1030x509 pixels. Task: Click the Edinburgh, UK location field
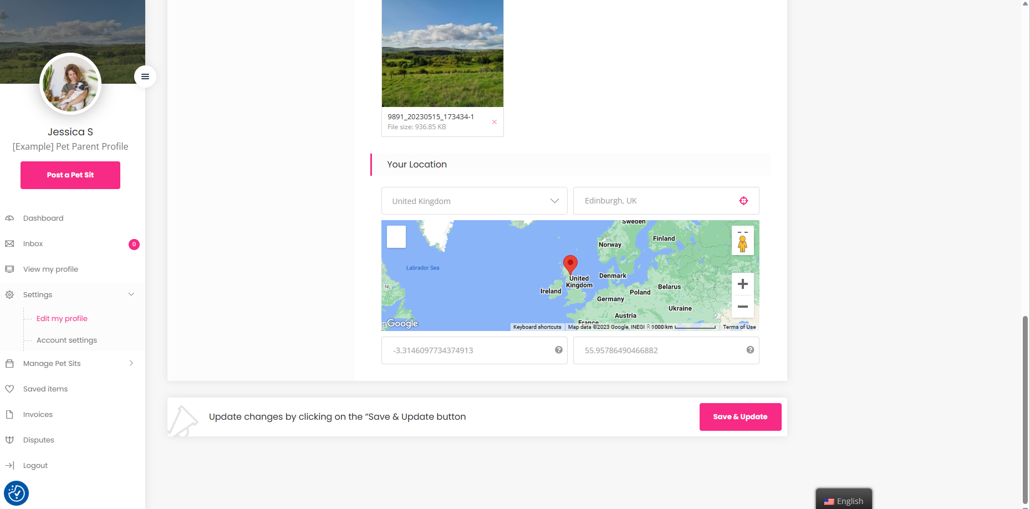tap(666, 201)
